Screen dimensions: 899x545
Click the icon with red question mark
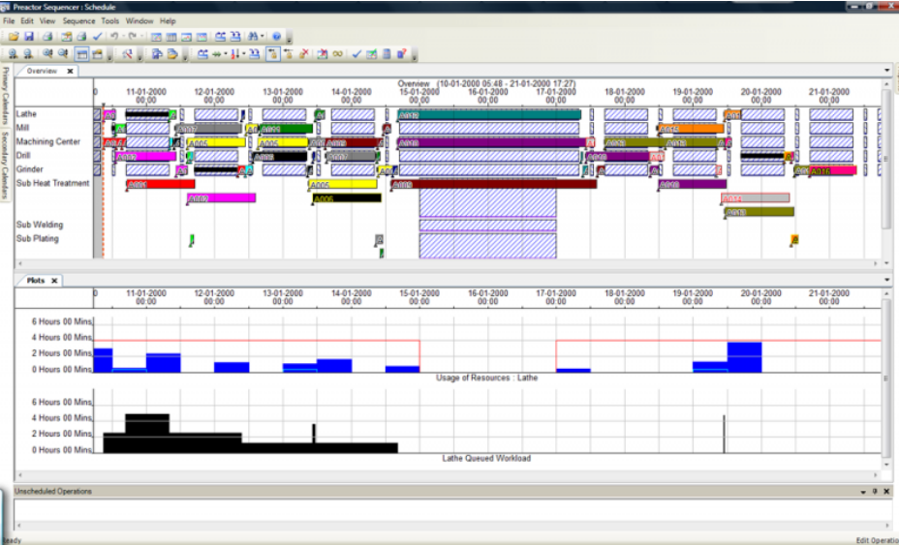click(x=402, y=54)
